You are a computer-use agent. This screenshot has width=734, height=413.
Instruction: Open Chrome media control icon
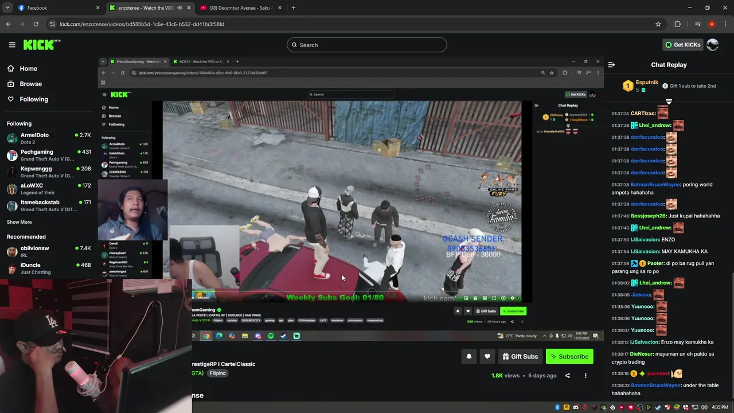[698, 24]
